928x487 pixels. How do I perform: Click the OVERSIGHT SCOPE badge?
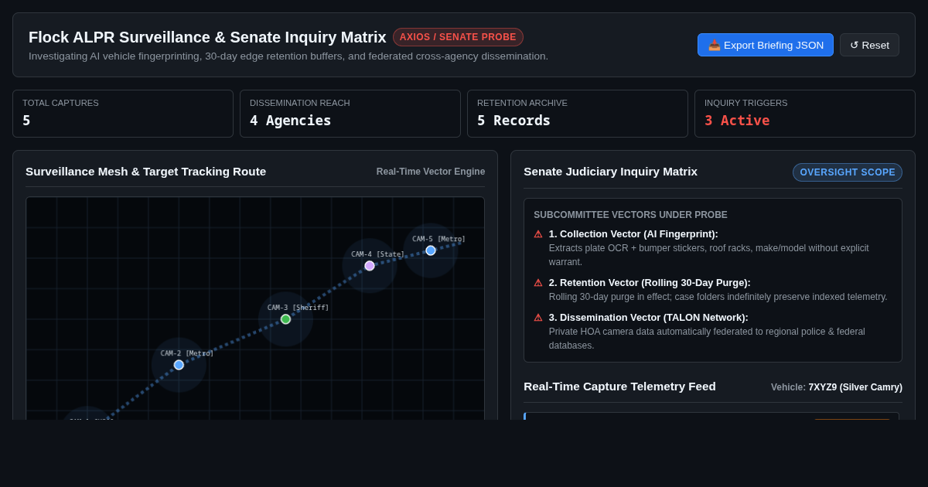pos(848,172)
